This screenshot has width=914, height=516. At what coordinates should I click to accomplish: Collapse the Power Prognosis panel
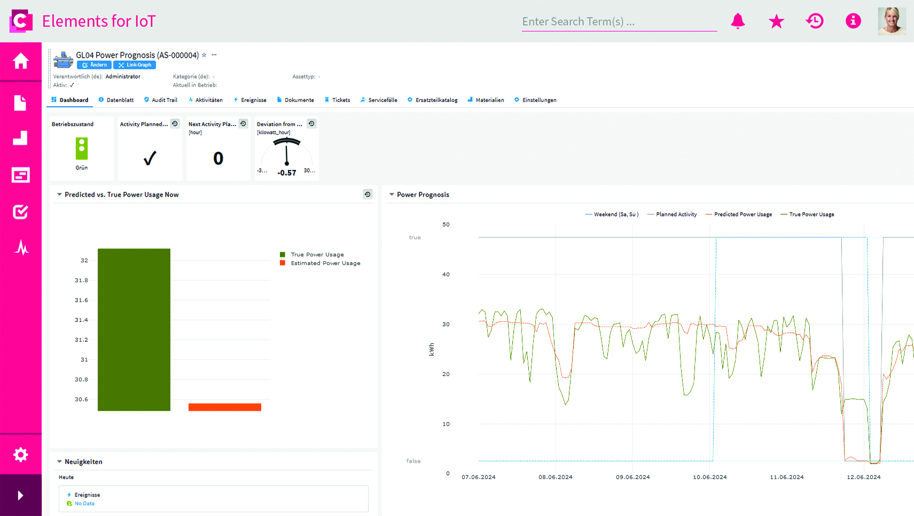pos(392,195)
